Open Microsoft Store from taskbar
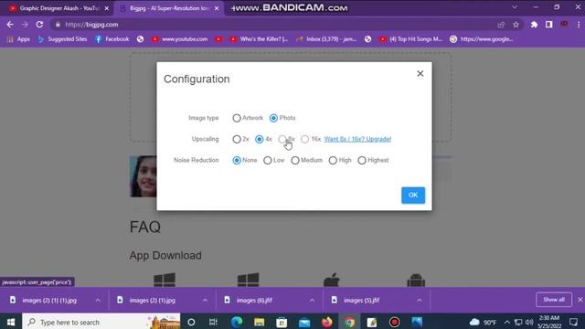 coord(282,322)
